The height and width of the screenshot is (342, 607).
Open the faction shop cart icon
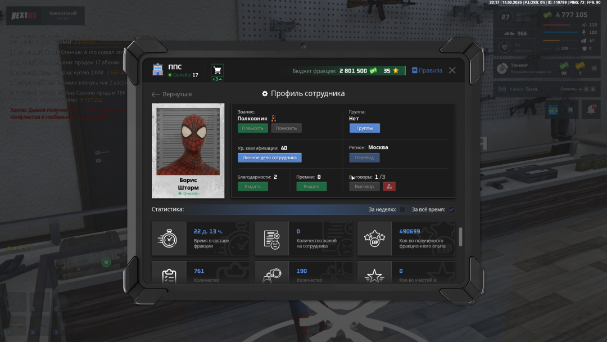[x=217, y=70]
